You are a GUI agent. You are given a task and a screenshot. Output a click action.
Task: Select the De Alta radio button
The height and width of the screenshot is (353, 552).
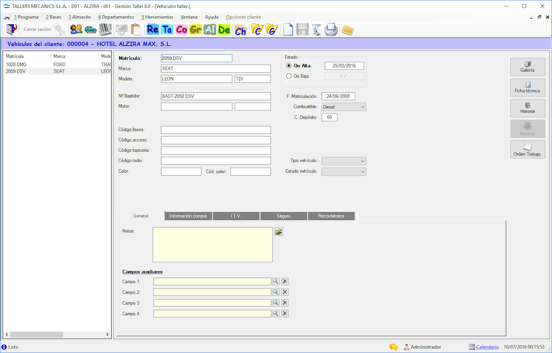[x=289, y=66]
